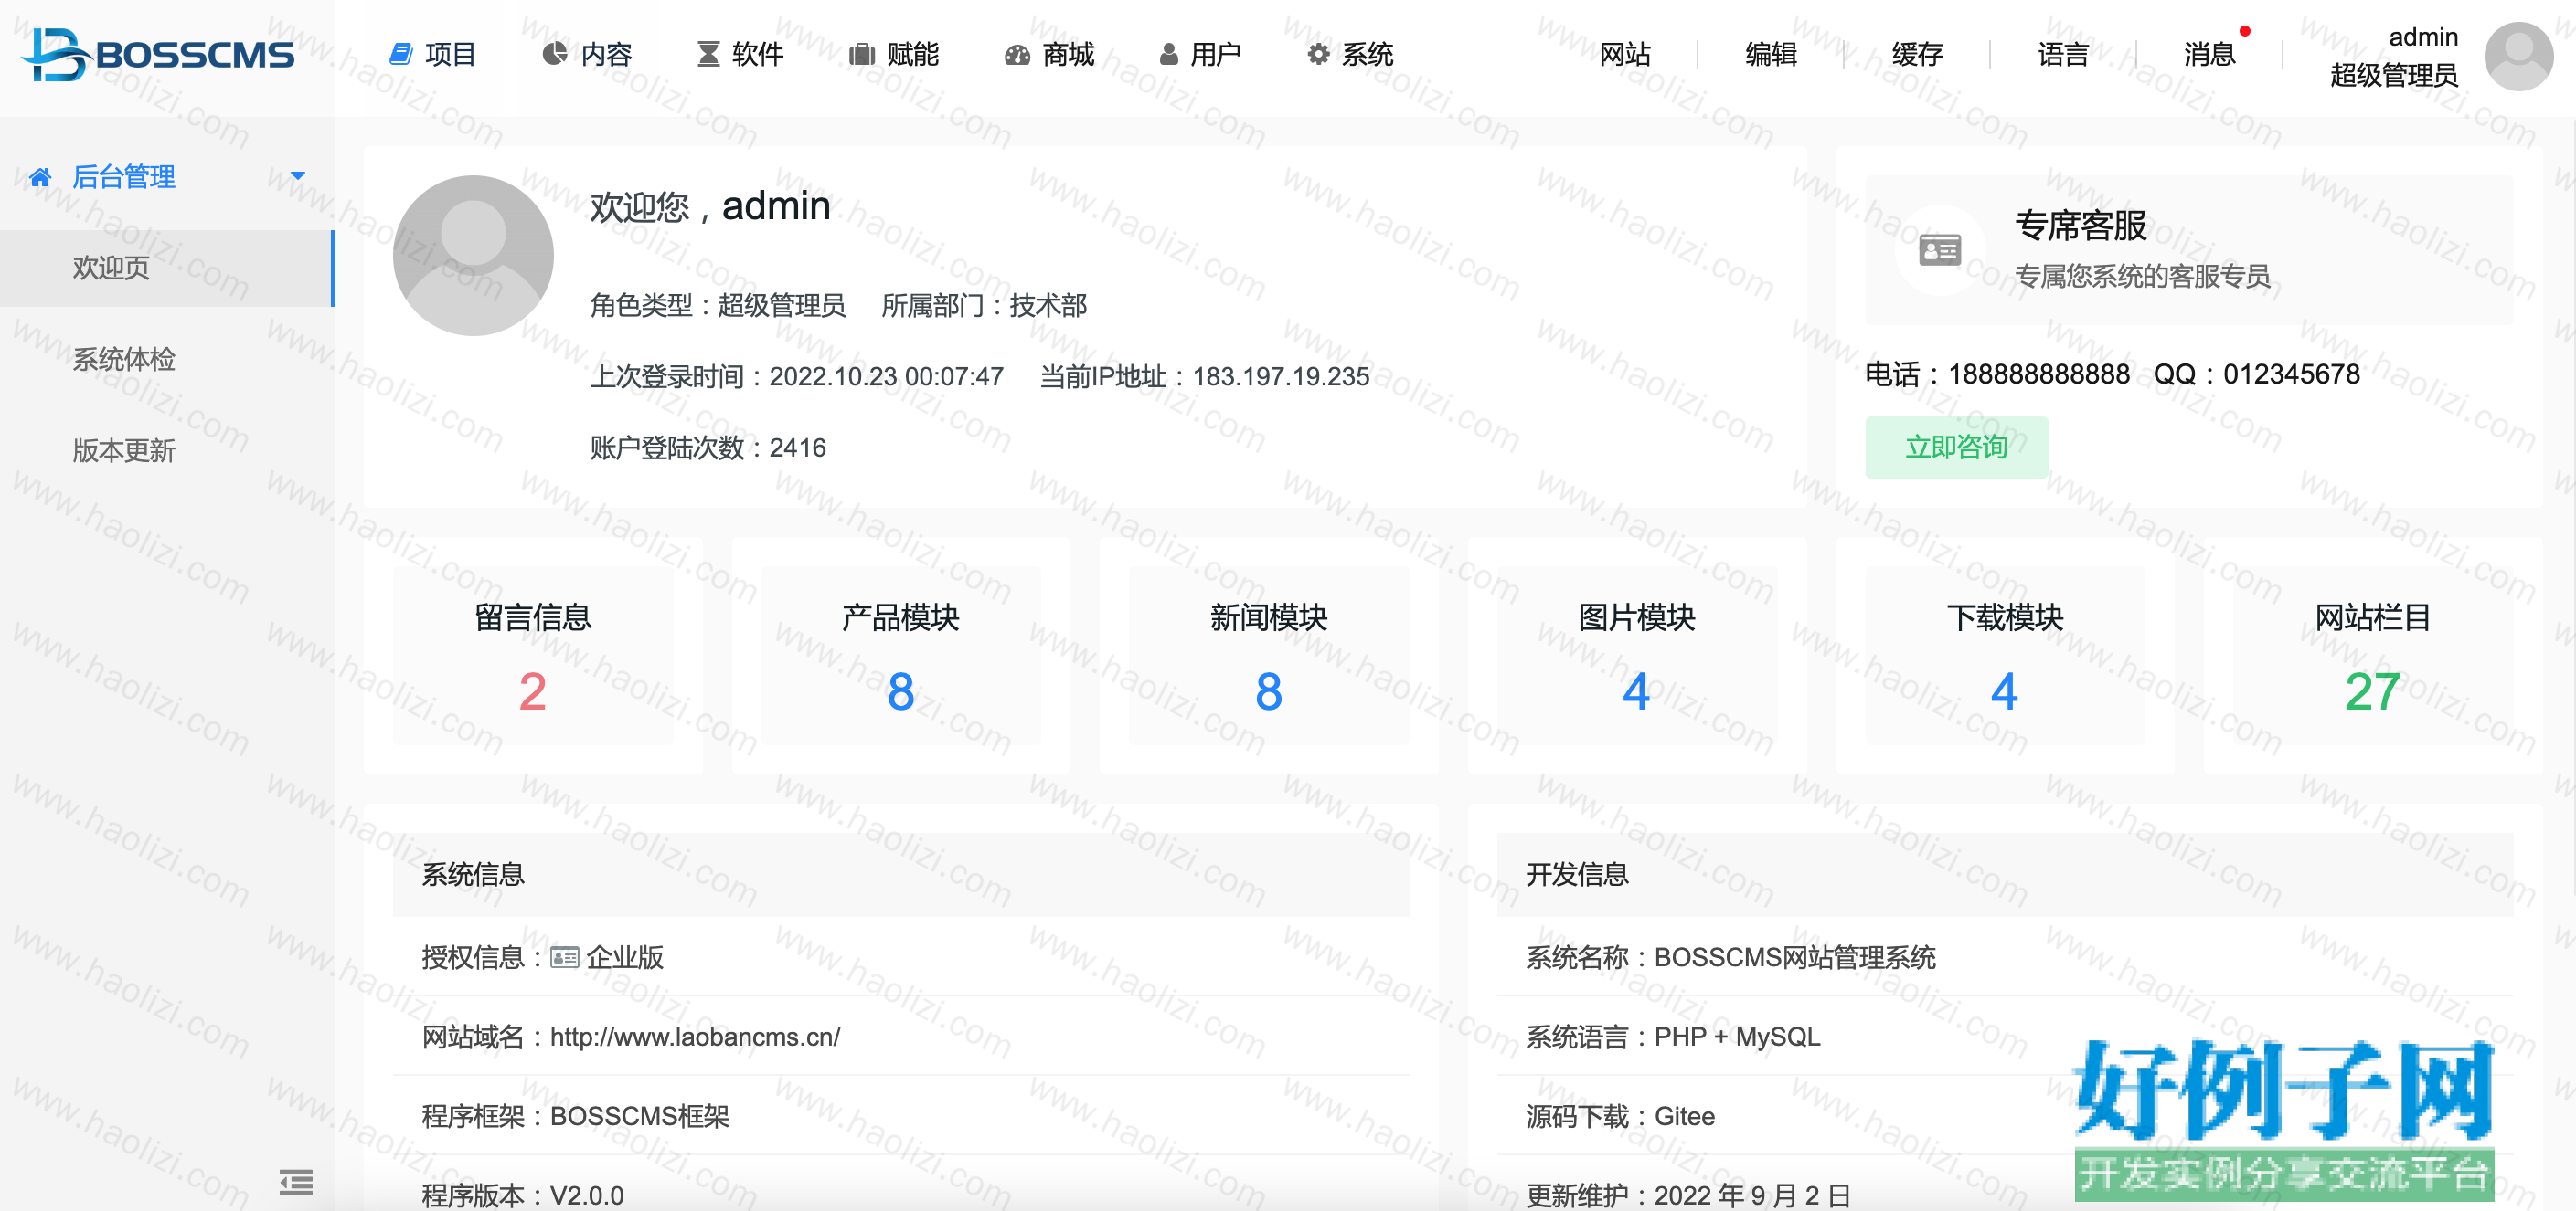Click the 内容 pie chart icon

[555, 54]
